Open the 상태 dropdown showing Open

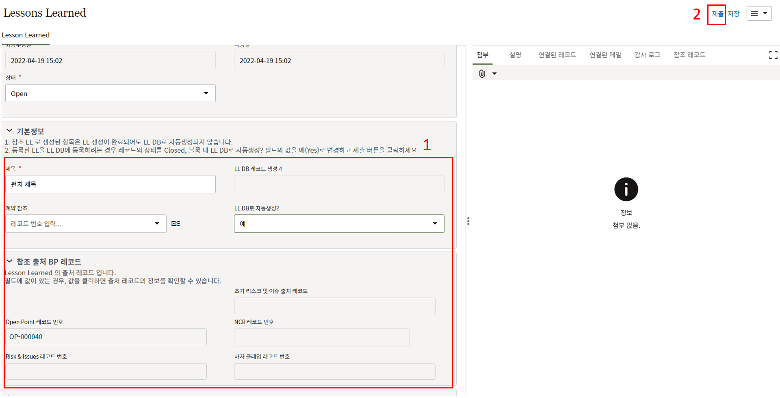110,93
